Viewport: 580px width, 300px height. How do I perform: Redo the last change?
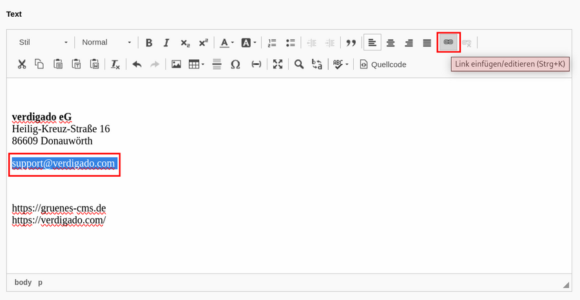point(155,64)
